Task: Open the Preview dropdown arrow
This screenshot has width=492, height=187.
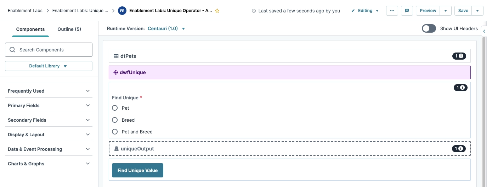Action: [445, 11]
